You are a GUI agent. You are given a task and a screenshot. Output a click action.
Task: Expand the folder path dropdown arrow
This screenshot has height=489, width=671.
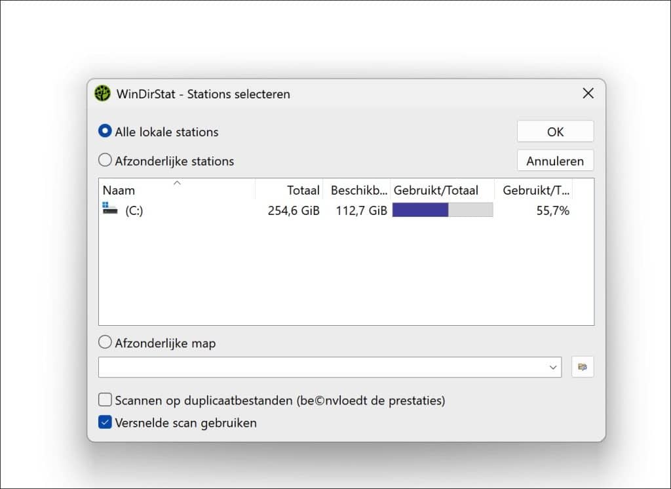tap(552, 367)
